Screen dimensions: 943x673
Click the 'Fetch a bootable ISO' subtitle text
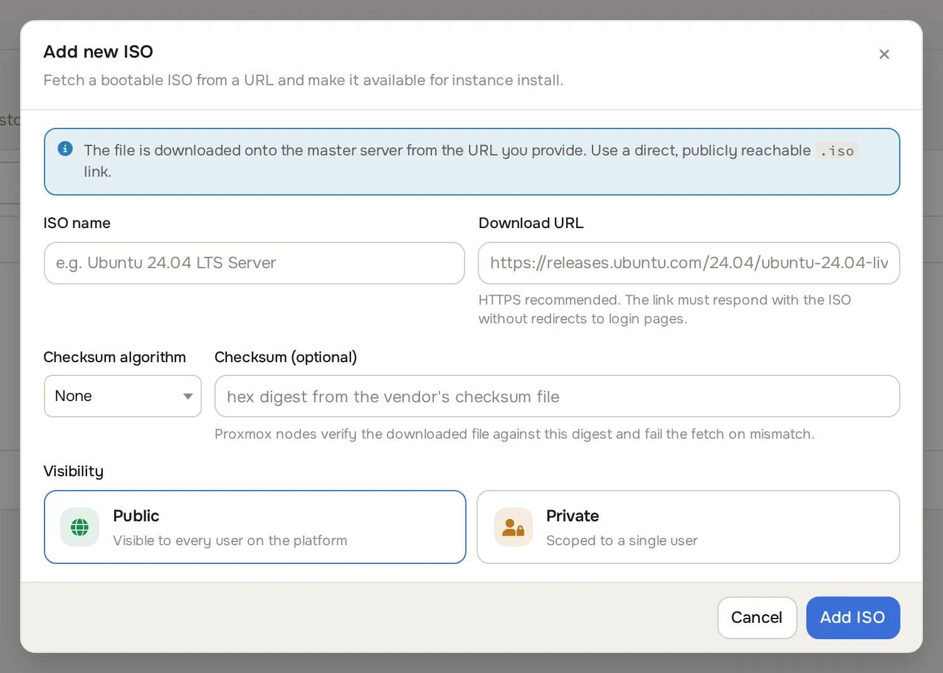pos(303,80)
